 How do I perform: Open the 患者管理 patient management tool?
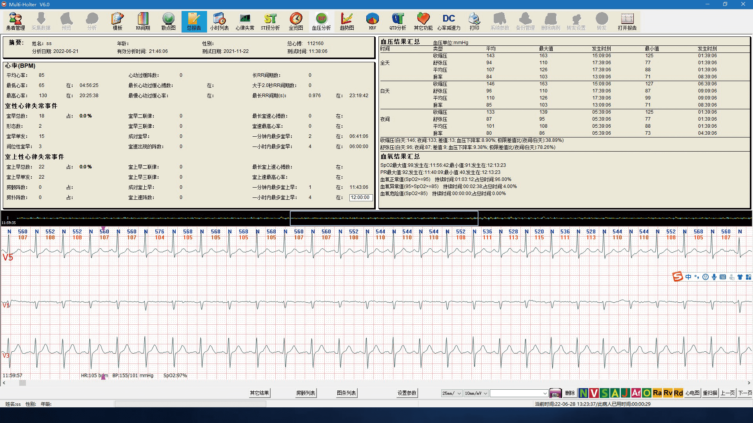point(15,22)
